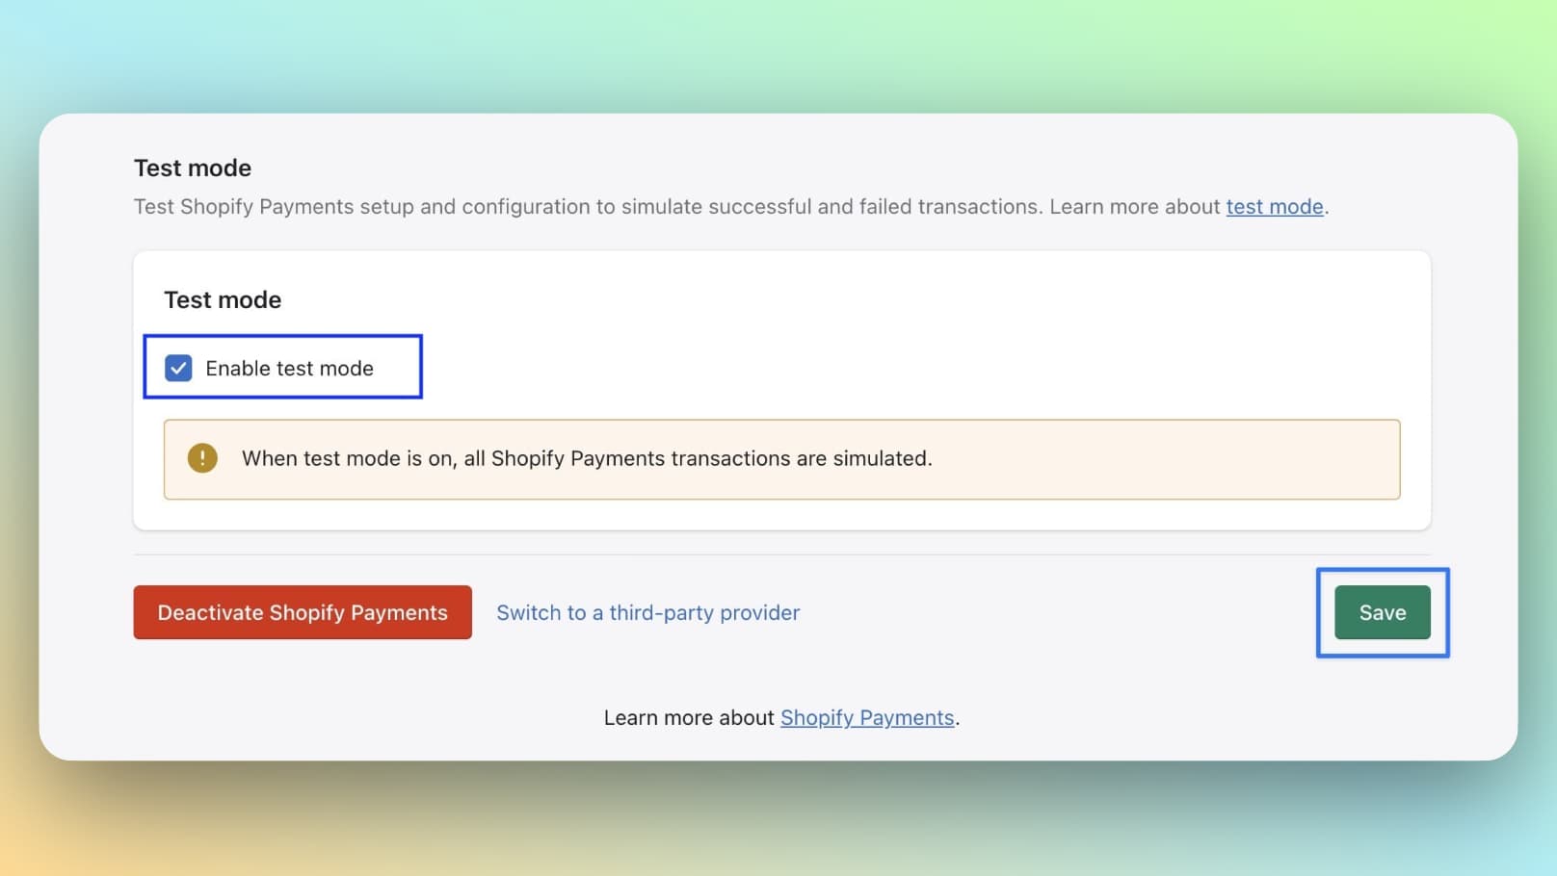Open Learn more about Shopify Payments

coord(865,717)
